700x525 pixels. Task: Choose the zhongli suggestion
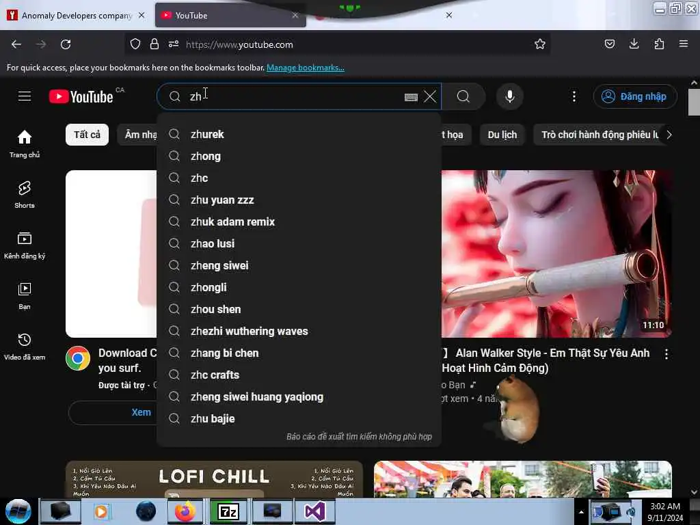[299, 288]
